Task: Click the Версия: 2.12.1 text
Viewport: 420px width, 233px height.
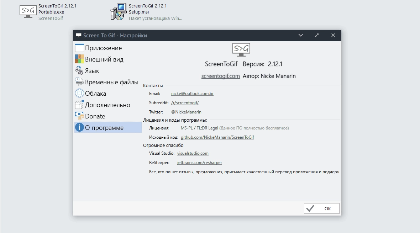Action: point(263,64)
